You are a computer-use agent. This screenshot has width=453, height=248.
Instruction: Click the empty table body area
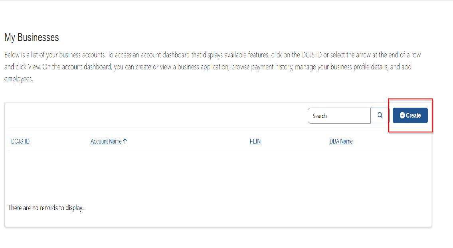[218, 175]
